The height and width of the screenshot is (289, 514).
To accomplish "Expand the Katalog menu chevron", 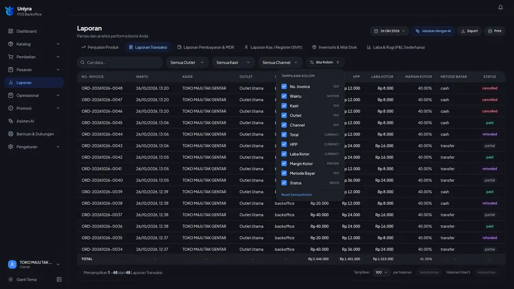I will (x=58, y=44).
